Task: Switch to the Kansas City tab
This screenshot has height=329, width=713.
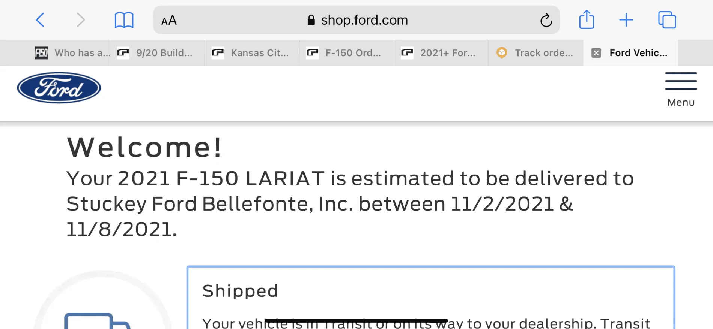Action: click(251, 53)
